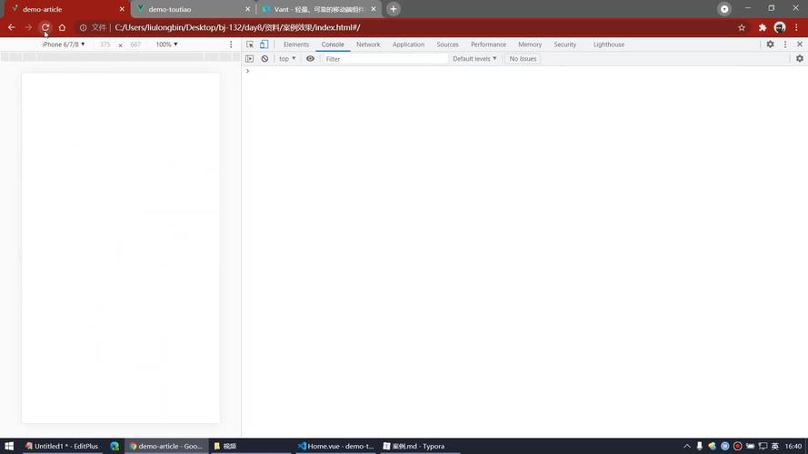Open more device toolbar options
This screenshot has height=454, width=808.
tap(231, 44)
